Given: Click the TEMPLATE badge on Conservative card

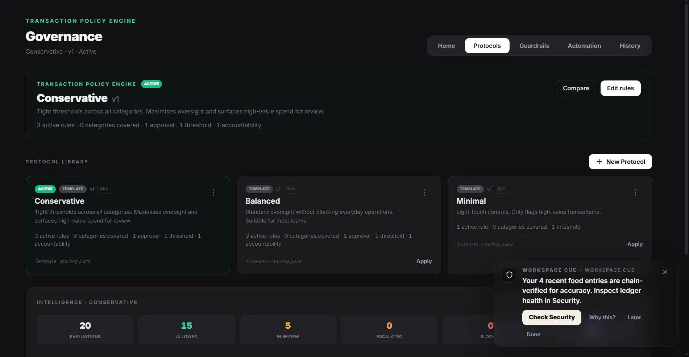Looking at the screenshot, I should (x=73, y=189).
